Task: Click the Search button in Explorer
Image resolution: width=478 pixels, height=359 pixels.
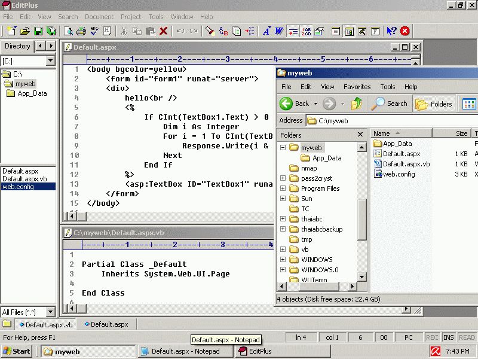Action: [390, 104]
